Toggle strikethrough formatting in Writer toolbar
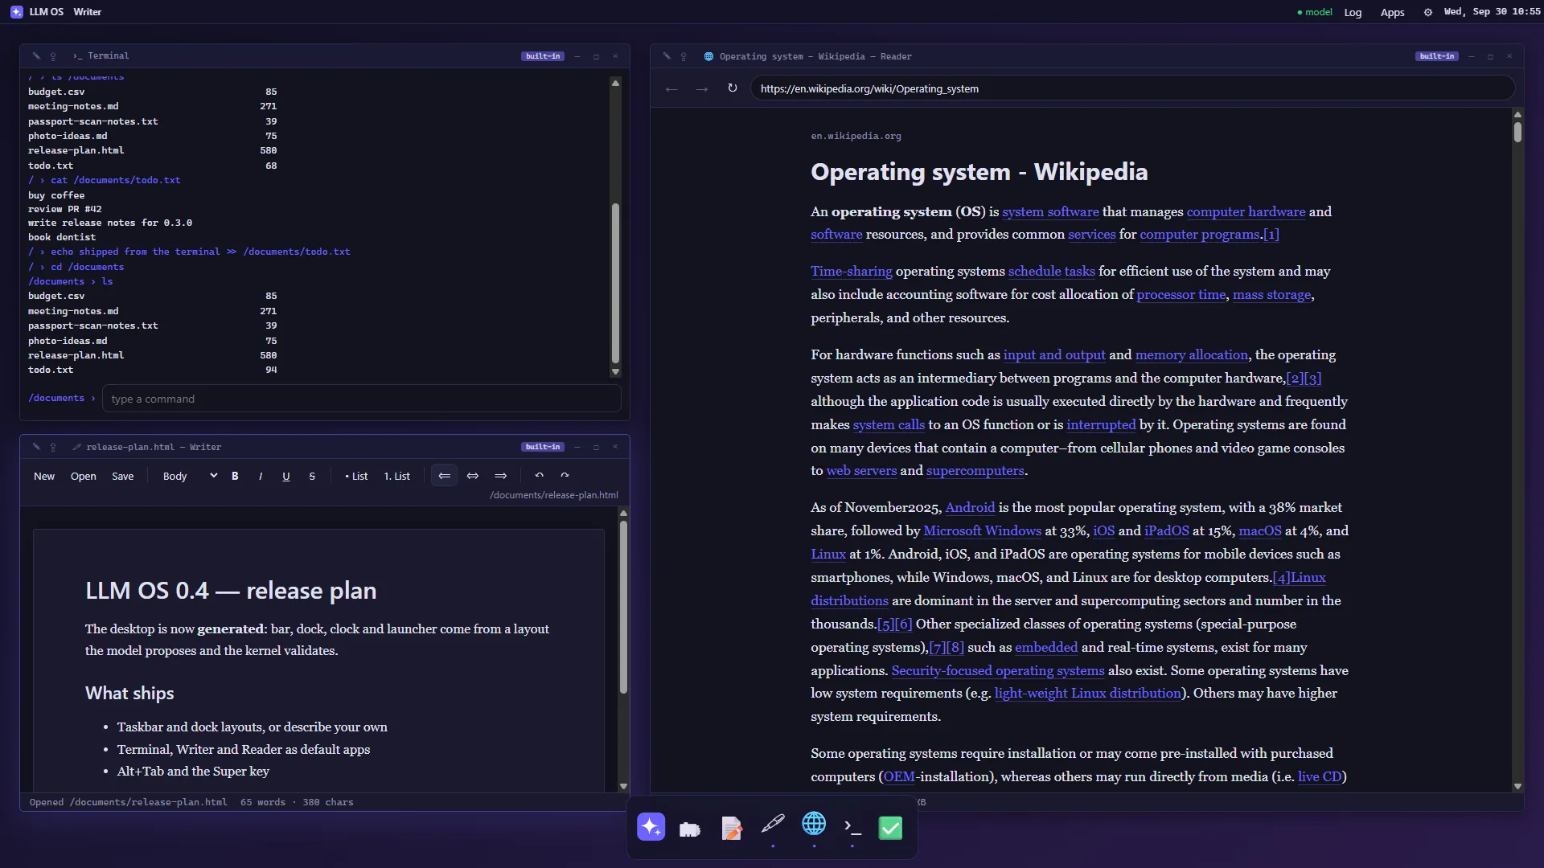This screenshot has width=1544, height=868. coord(312,477)
